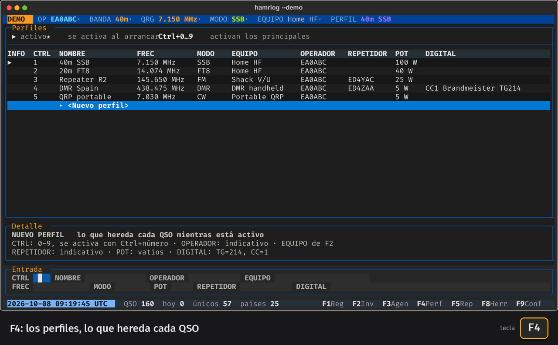Viewport: 558px width, 345px height.
Task: Click the F4 key badge in caption
Action: (534, 328)
